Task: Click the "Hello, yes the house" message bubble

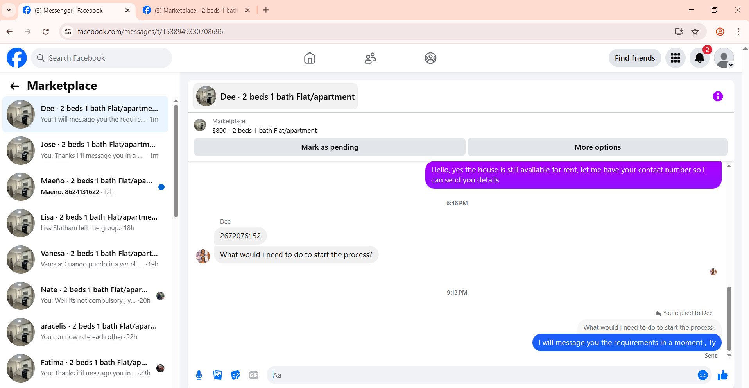Action: tap(573, 175)
